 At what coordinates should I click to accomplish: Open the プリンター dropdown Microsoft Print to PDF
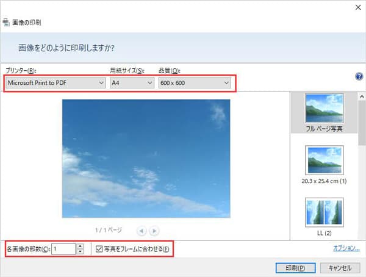(56, 83)
